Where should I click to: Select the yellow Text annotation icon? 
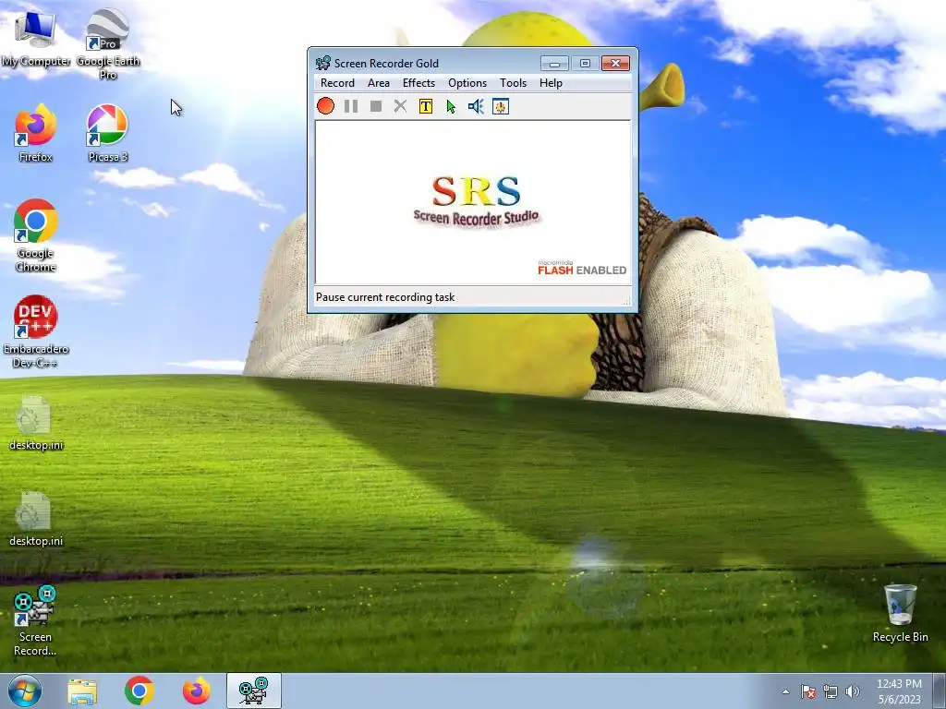pyautogui.click(x=425, y=106)
